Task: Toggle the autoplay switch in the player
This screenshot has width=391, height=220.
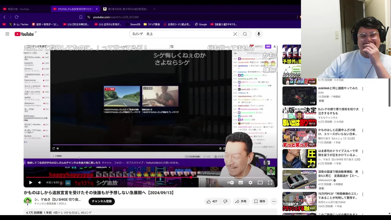Action: pyautogui.click(x=231, y=182)
